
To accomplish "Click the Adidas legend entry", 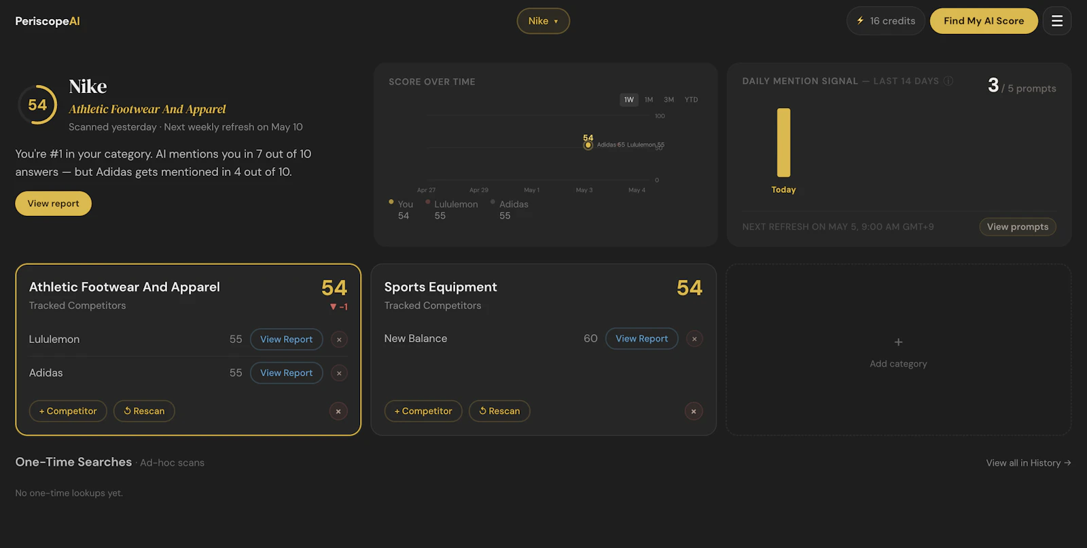I will [510, 210].
